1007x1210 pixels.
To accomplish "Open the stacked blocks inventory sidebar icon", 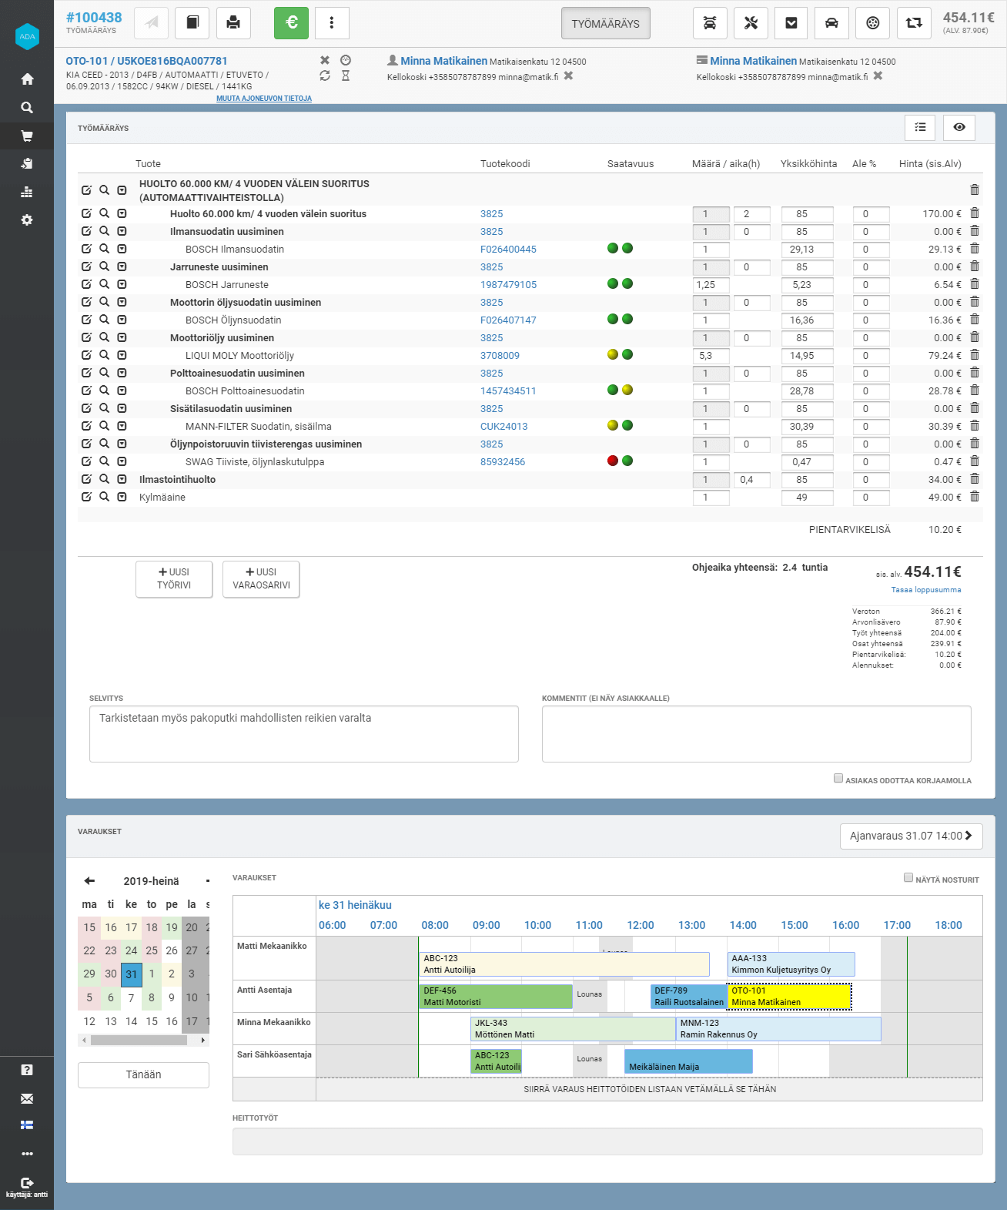I will (x=27, y=192).
